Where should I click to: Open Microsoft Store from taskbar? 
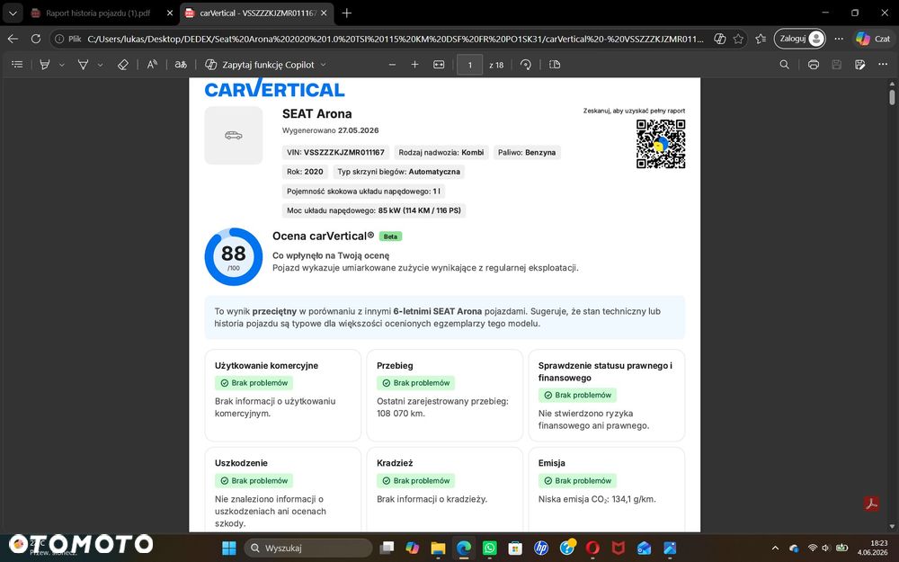pyautogui.click(x=515, y=549)
